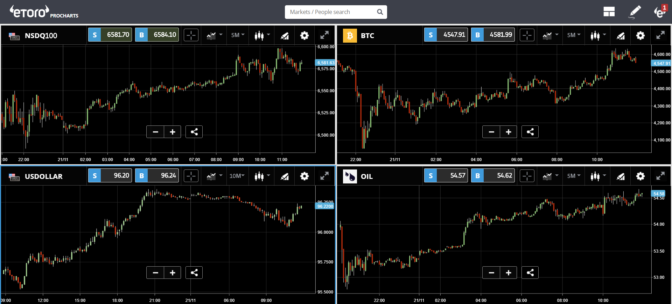The image size is (672, 304).
Task: Open the layout grid selector icon
Action: [609, 12]
